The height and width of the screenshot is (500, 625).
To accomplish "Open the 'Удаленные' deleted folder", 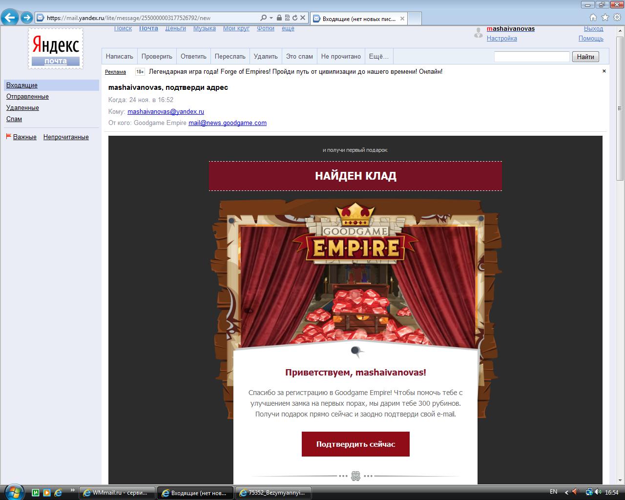I will 22,108.
